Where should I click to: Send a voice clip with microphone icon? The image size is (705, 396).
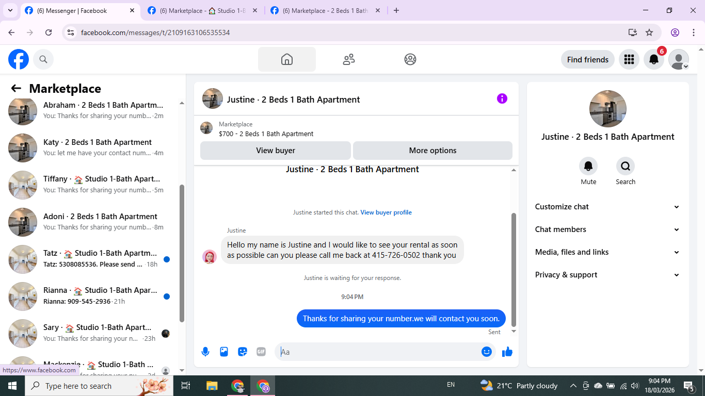[x=205, y=352]
